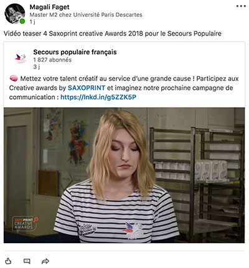
Task: Open the Secours populaire français page name
Action: tap(75, 52)
